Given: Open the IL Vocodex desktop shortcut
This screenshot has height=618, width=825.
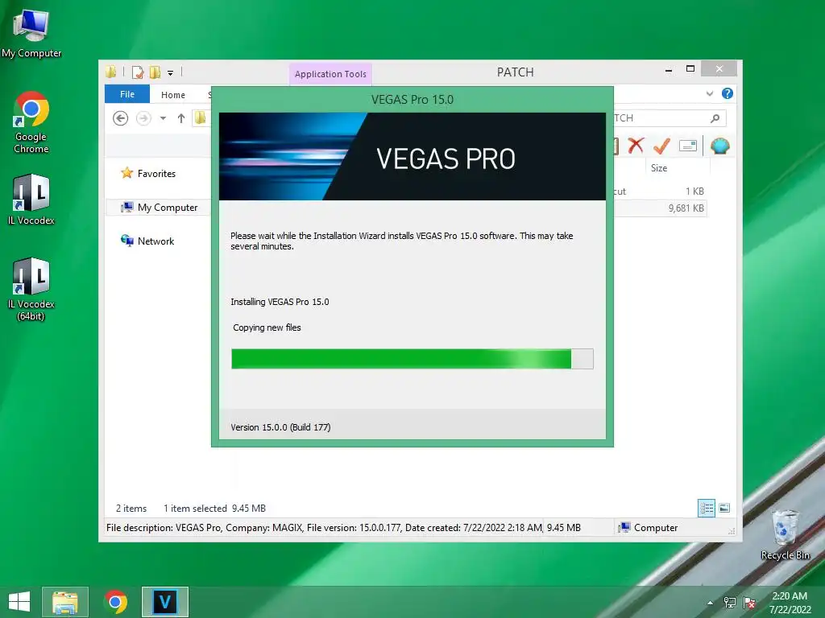Looking at the screenshot, I should [31, 200].
